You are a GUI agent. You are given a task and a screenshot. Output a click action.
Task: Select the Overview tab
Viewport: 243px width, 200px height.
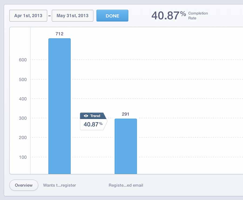pyautogui.click(x=24, y=185)
